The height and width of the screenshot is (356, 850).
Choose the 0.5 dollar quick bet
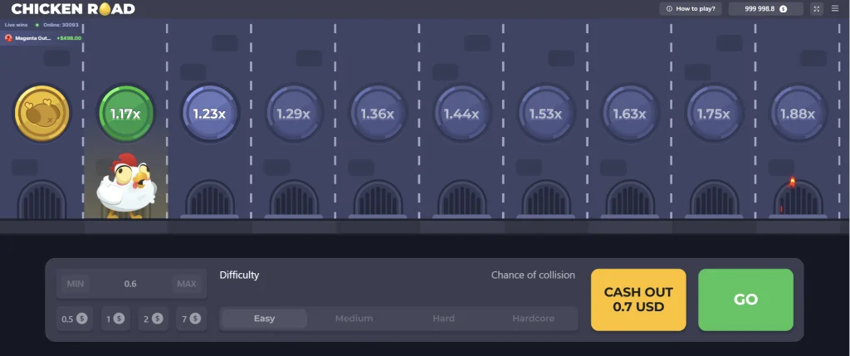click(x=74, y=319)
